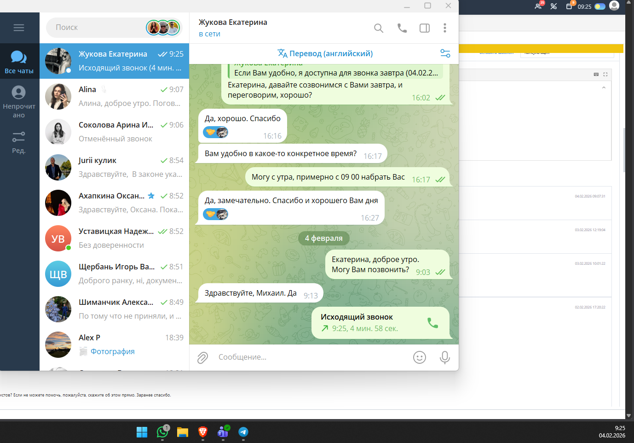This screenshot has height=443, width=634.
Task: Collapse the background panel with the chevron up
Action: (x=604, y=87)
